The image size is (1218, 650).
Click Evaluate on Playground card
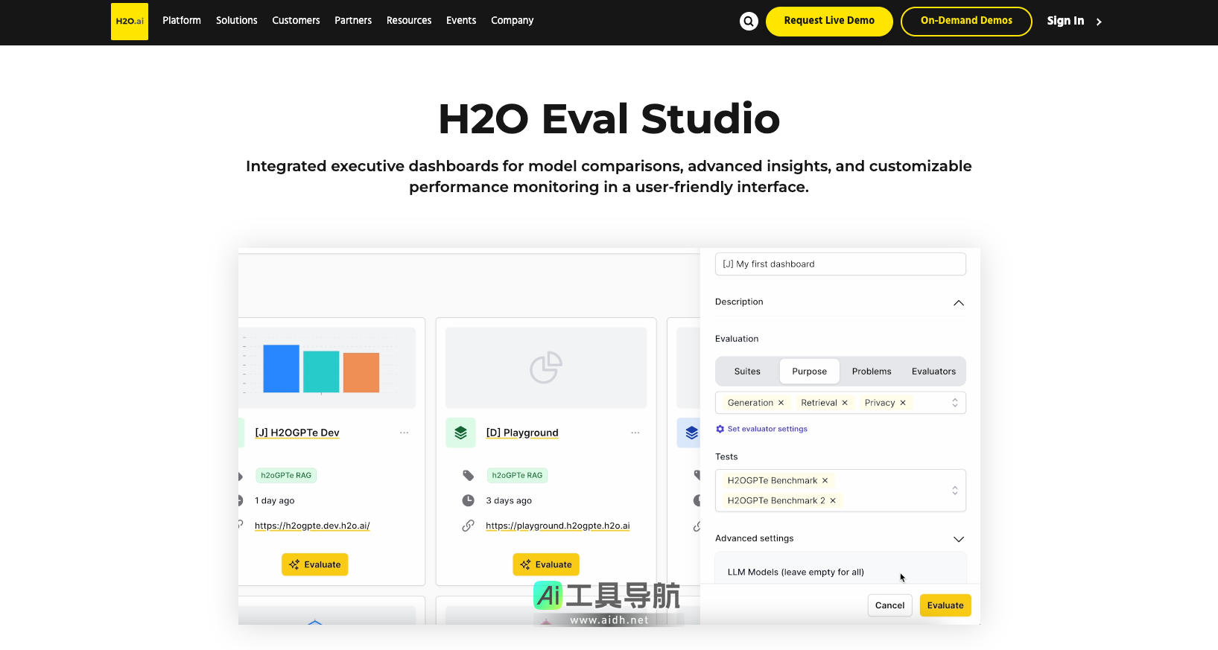click(x=546, y=564)
